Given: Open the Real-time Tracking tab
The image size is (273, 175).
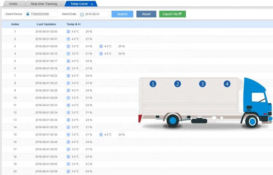Looking at the screenshot, I should click(x=44, y=4).
